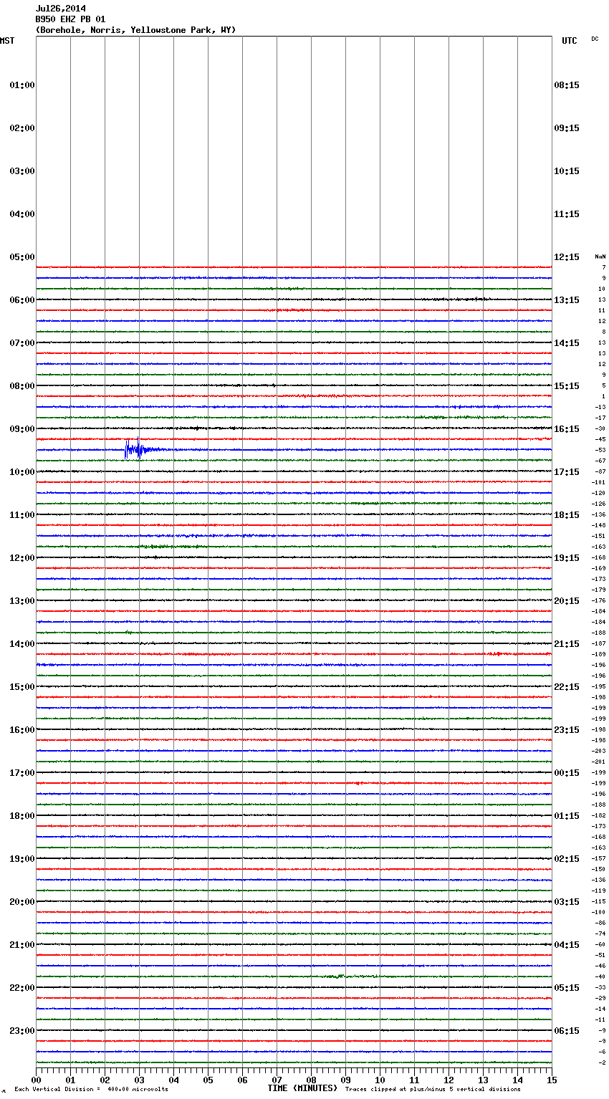Click the minute axis tick label "13"
The height and width of the screenshot is (1099, 609).
(x=483, y=1080)
